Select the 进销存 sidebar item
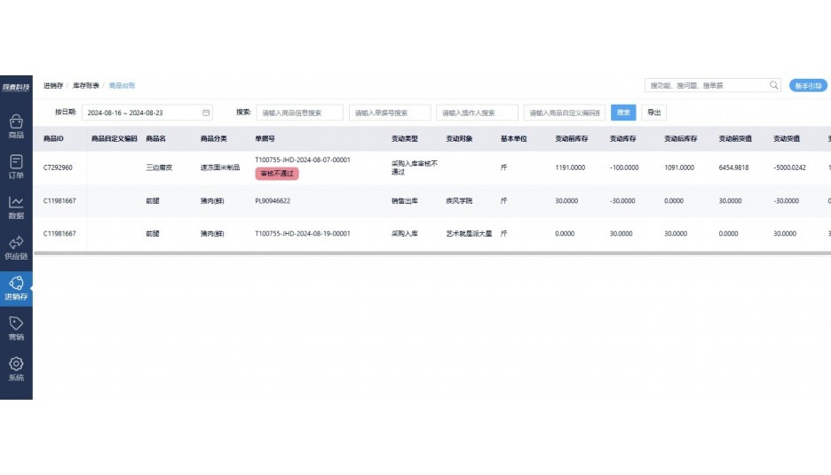The image size is (831, 475). click(x=16, y=288)
